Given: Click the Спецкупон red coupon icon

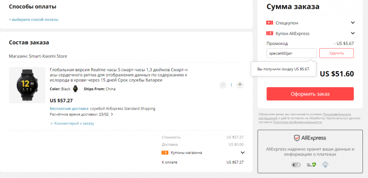Looking at the screenshot, I should [270, 23].
